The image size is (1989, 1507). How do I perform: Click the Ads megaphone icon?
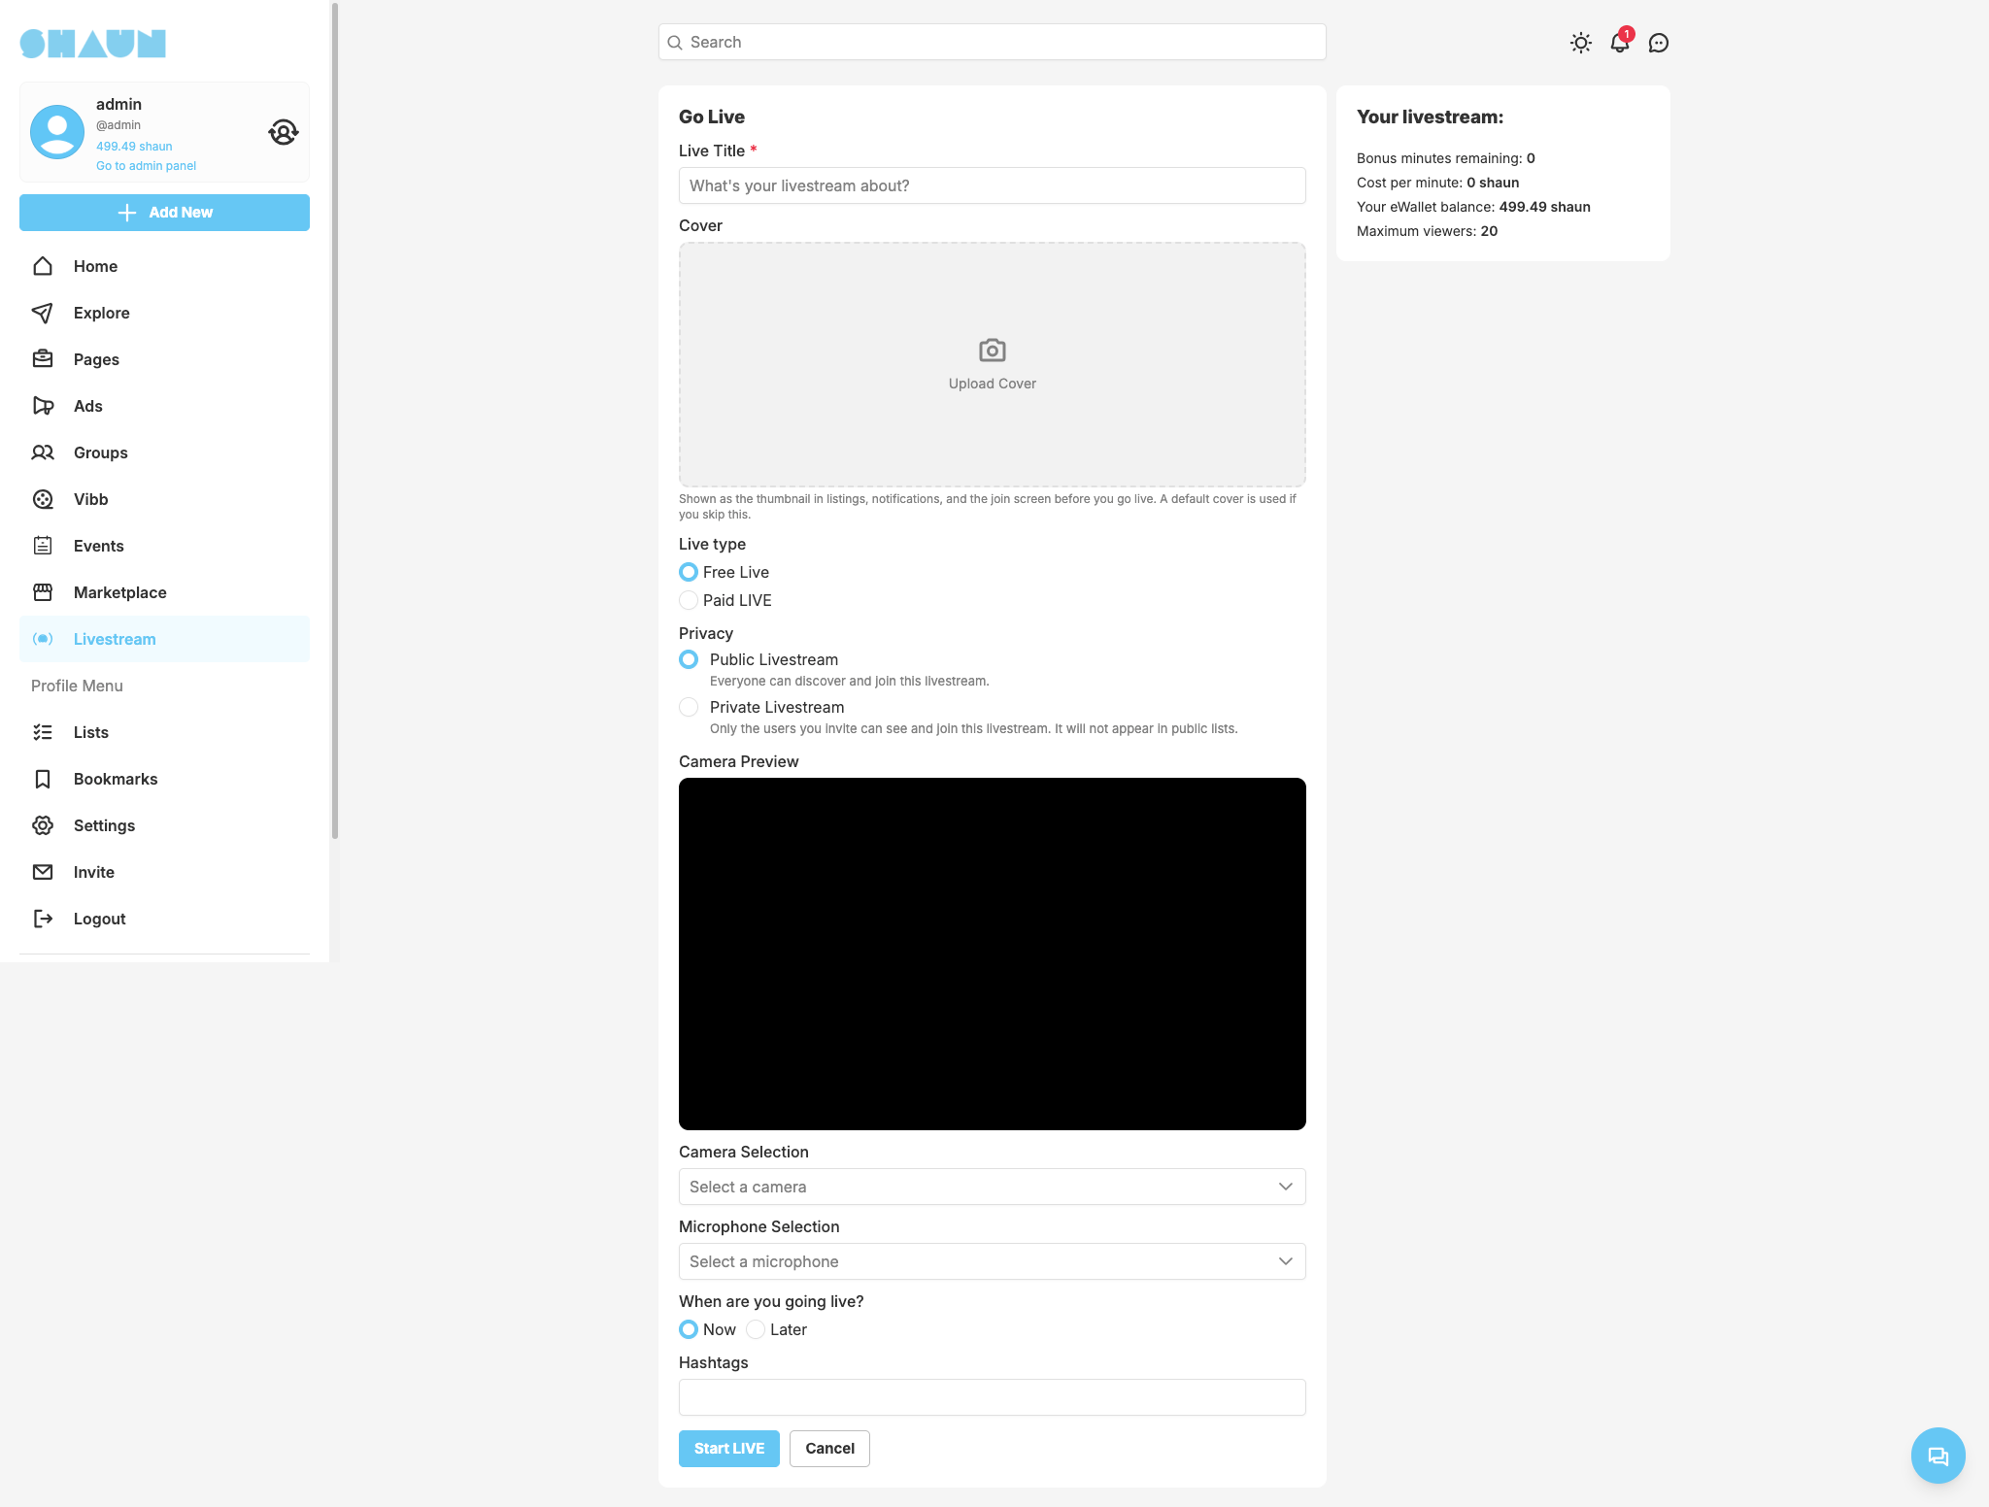click(43, 406)
